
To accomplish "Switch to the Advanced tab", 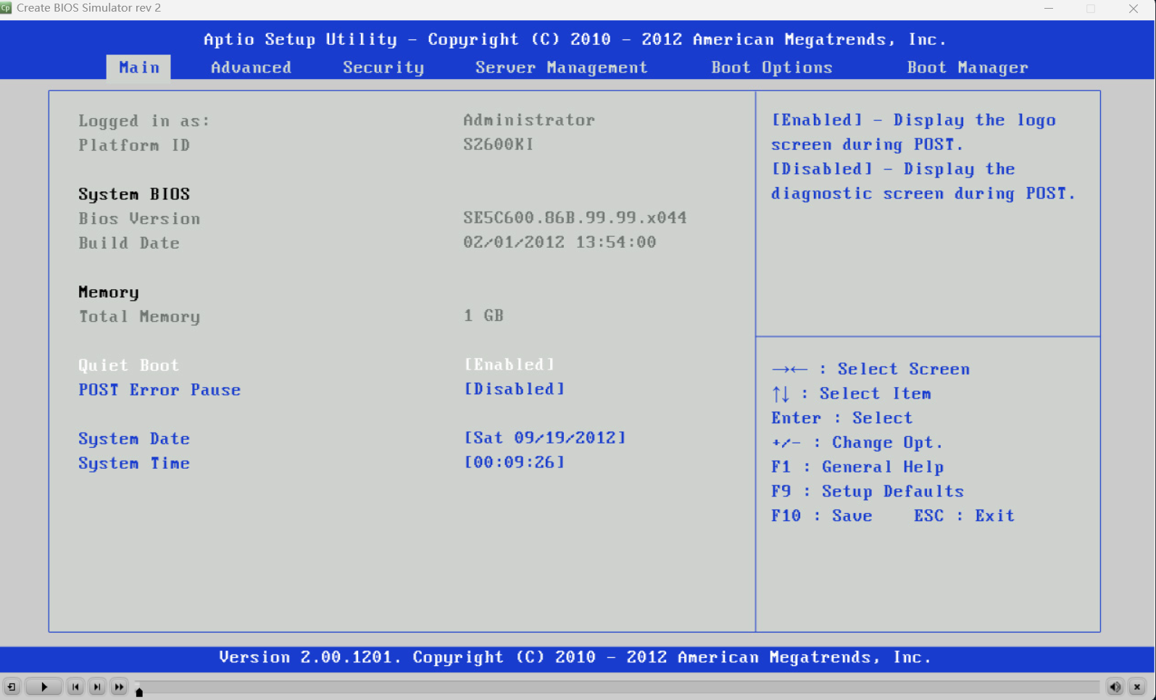I will point(251,67).
